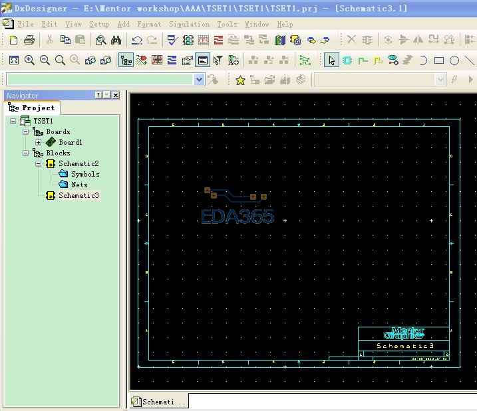
Task: Collapse the Schematic2 tree node
Action: click(x=38, y=163)
